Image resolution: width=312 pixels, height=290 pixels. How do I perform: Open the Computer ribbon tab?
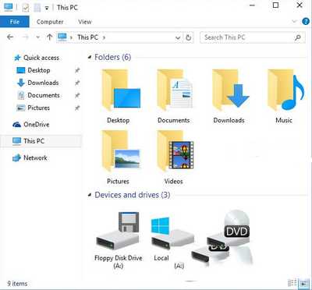pyautogui.click(x=50, y=22)
